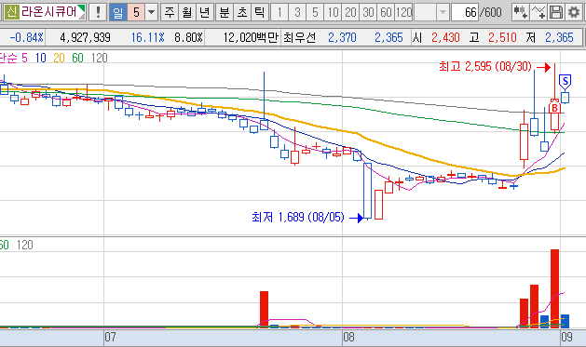Switch to 주 weekly chart period
The image size is (586, 347).
pyautogui.click(x=170, y=12)
